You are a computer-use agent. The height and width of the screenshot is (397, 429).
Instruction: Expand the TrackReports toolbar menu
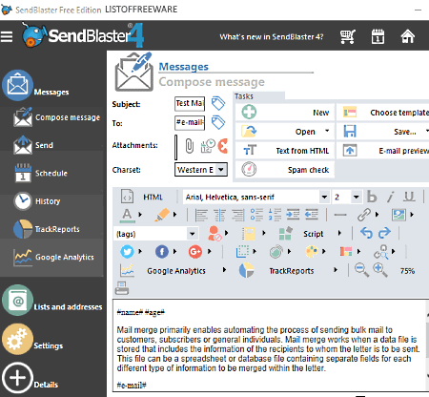pyautogui.click(x=336, y=270)
